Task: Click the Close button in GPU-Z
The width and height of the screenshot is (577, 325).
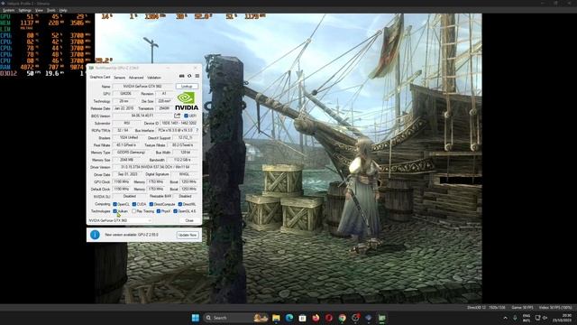Action: coord(189,220)
